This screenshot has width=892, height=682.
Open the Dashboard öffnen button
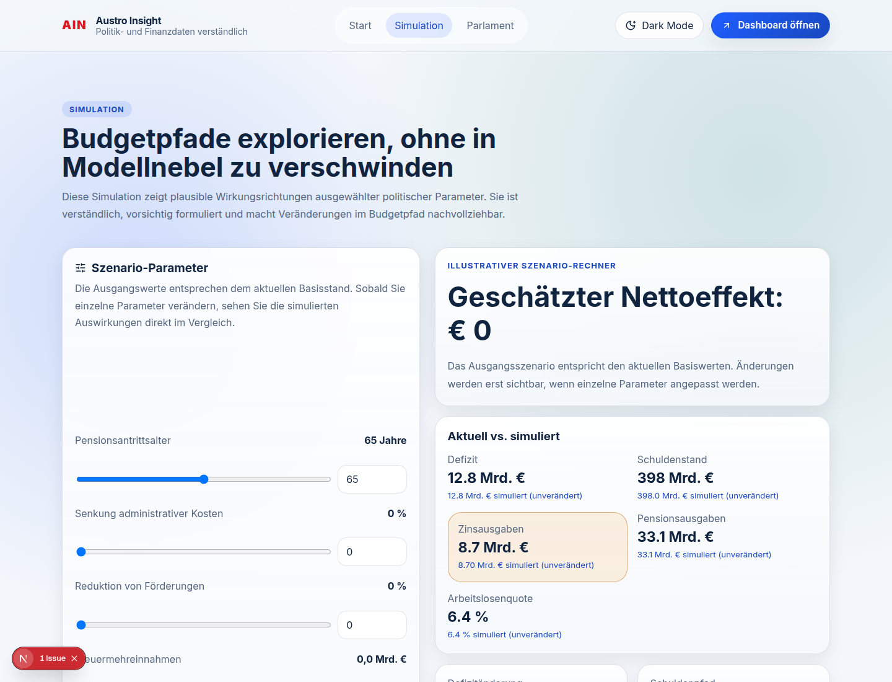click(x=770, y=25)
